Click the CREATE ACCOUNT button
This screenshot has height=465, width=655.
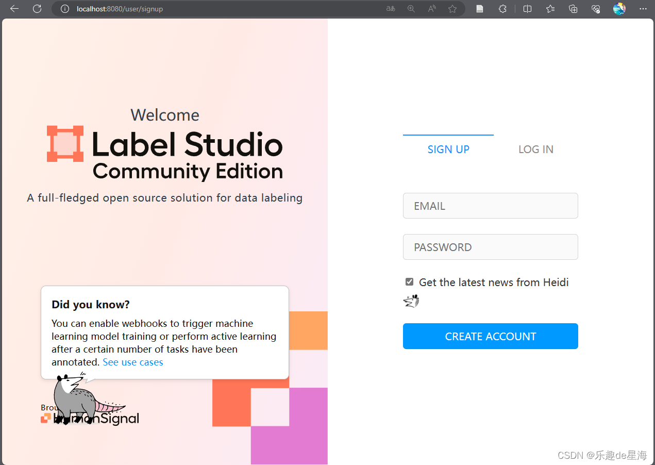(x=491, y=336)
